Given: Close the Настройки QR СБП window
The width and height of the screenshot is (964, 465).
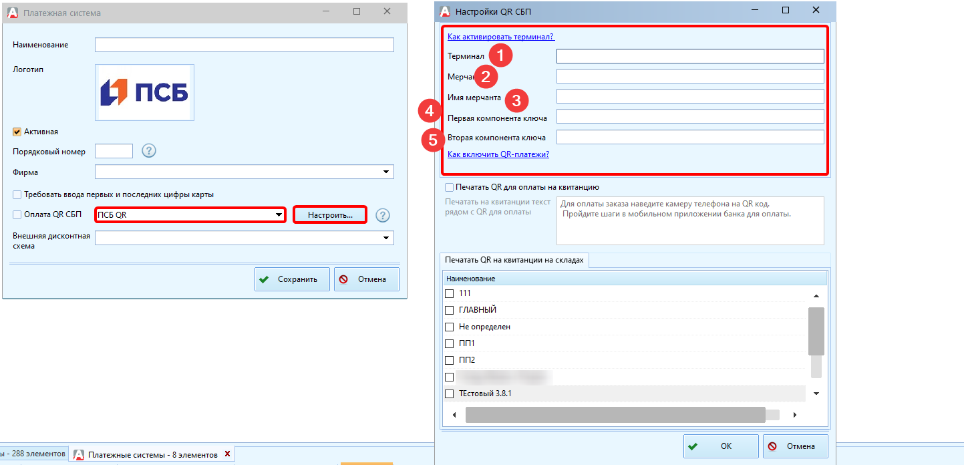Looking at the screenshot, I should [x=816, y=11].
